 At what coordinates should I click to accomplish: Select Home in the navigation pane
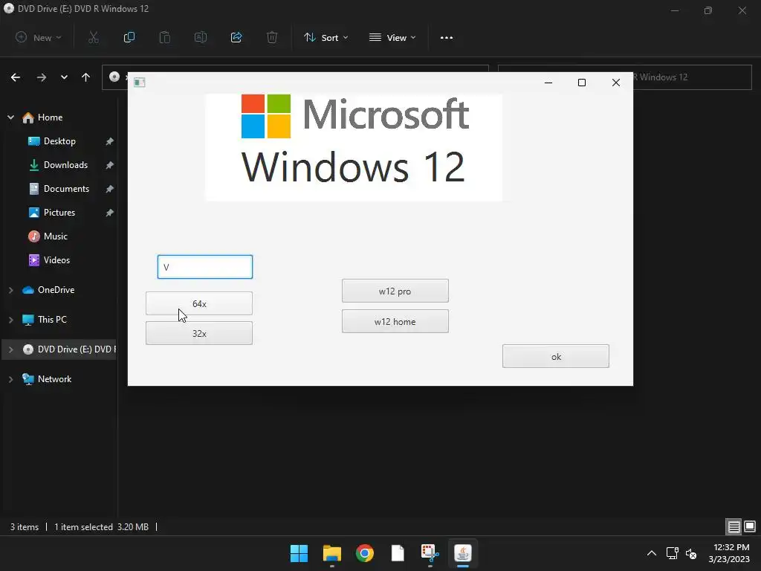50,117
